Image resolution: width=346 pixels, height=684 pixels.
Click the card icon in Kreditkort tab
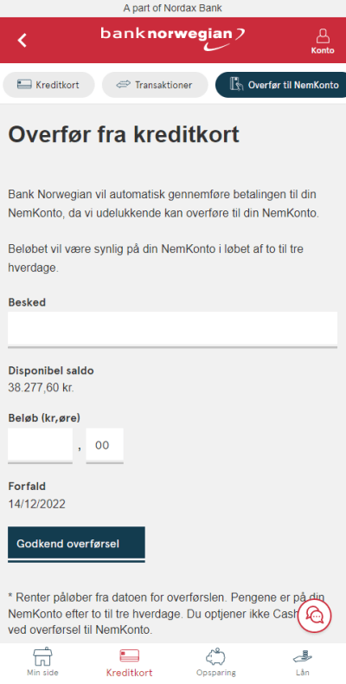[x=24, y=85]
